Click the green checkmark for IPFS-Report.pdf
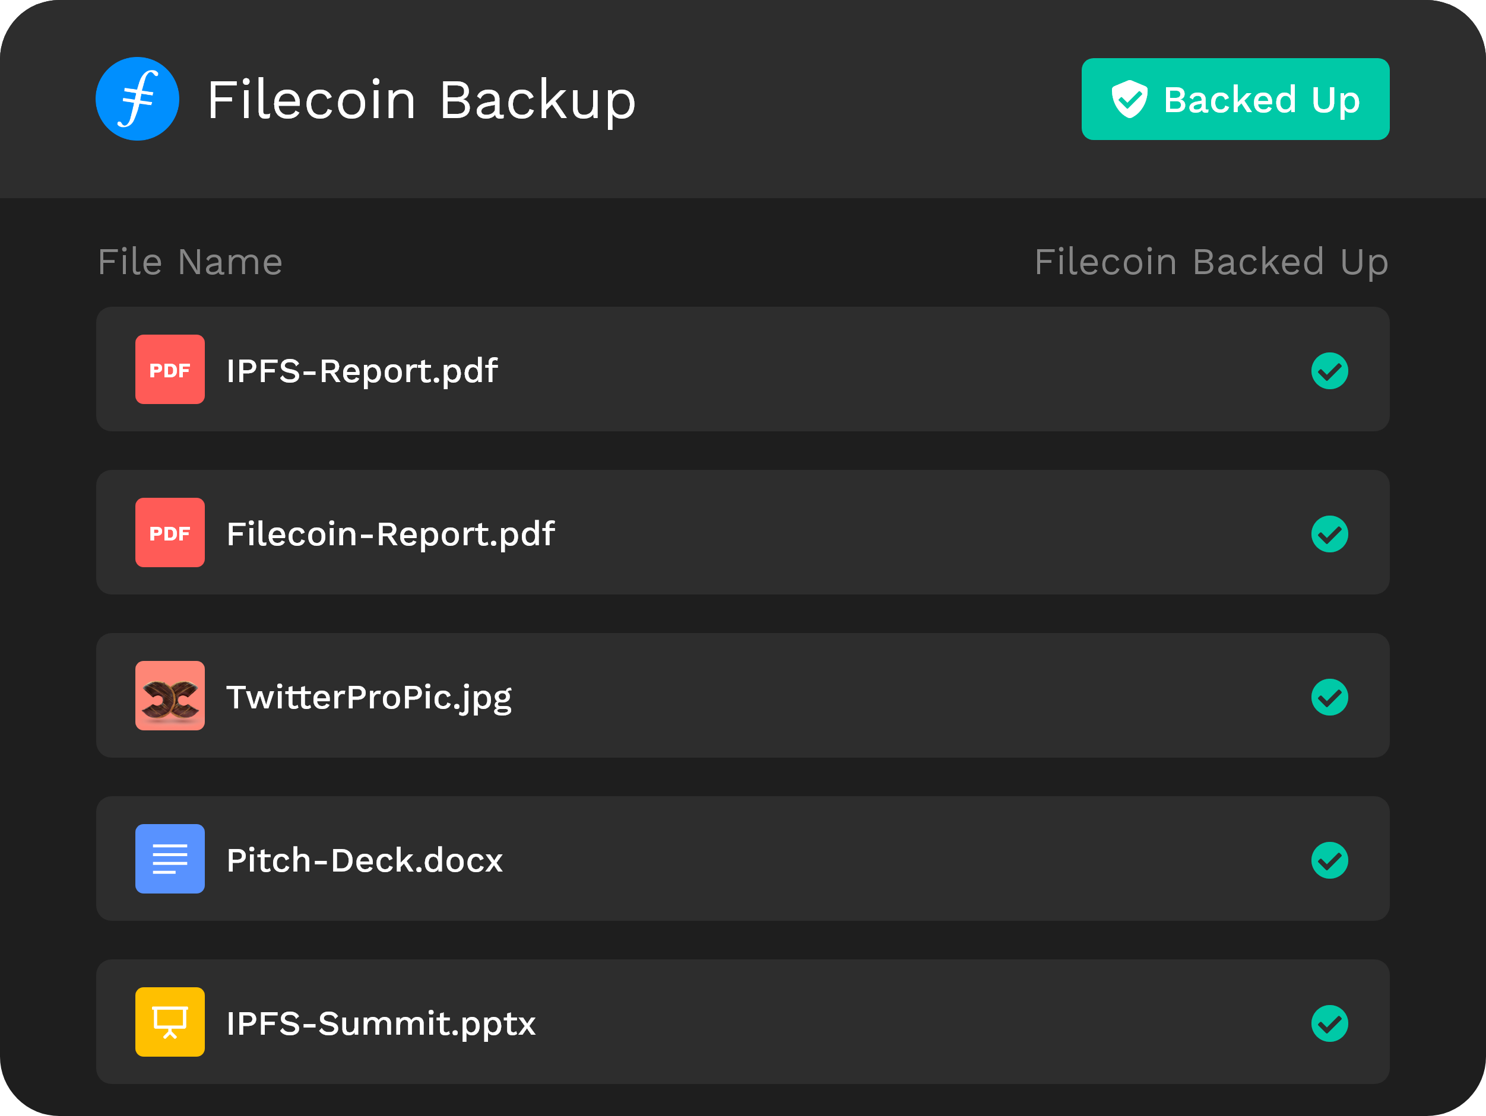 coord(1329,369)
